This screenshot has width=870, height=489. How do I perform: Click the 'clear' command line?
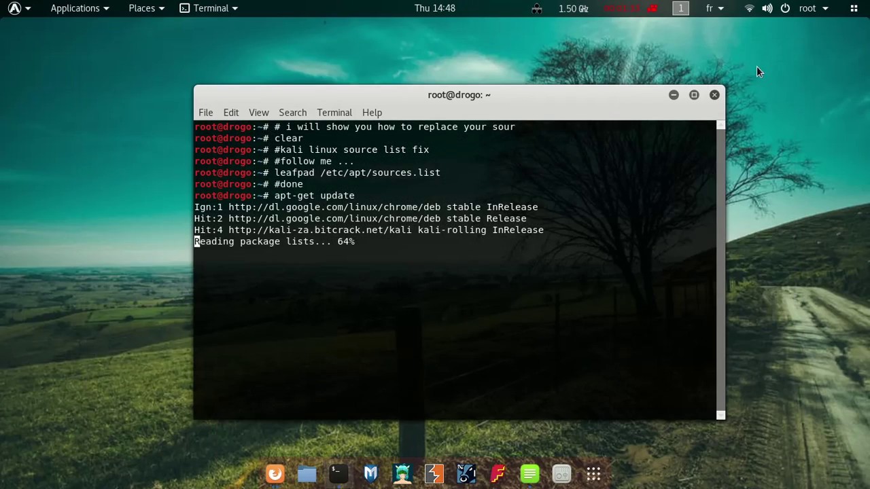pos(249,138)
